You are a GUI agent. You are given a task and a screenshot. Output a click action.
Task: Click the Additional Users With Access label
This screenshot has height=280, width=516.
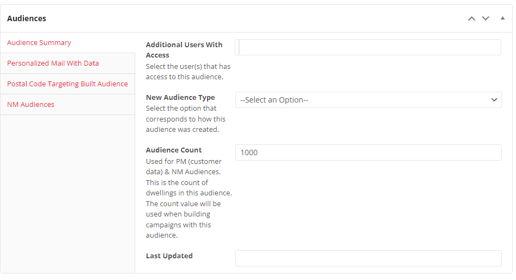point(184,50)
